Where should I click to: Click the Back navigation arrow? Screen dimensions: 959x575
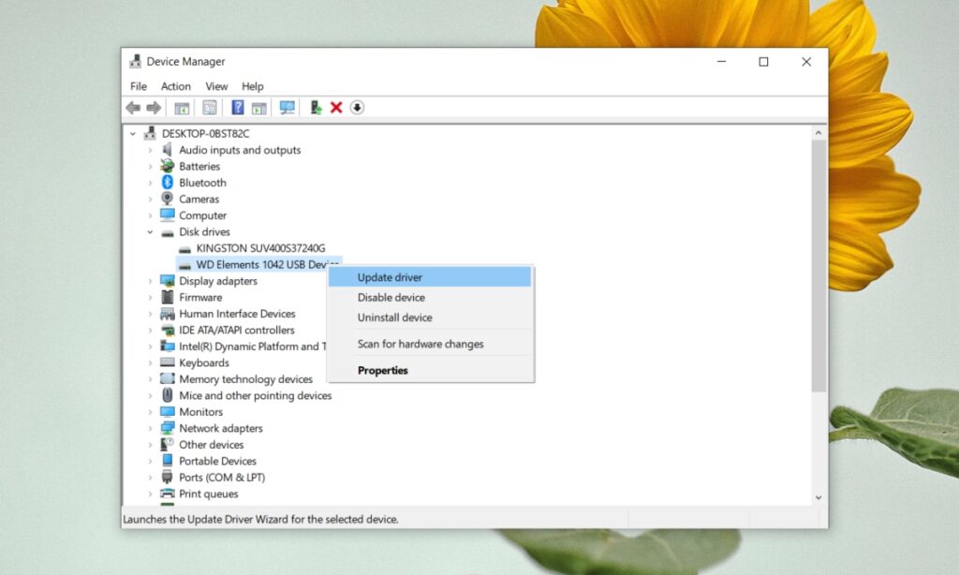point(132,108)
